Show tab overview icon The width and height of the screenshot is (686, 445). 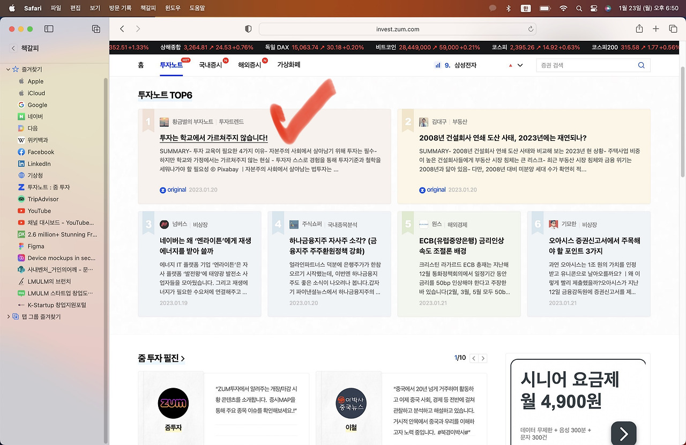[673, 29]
